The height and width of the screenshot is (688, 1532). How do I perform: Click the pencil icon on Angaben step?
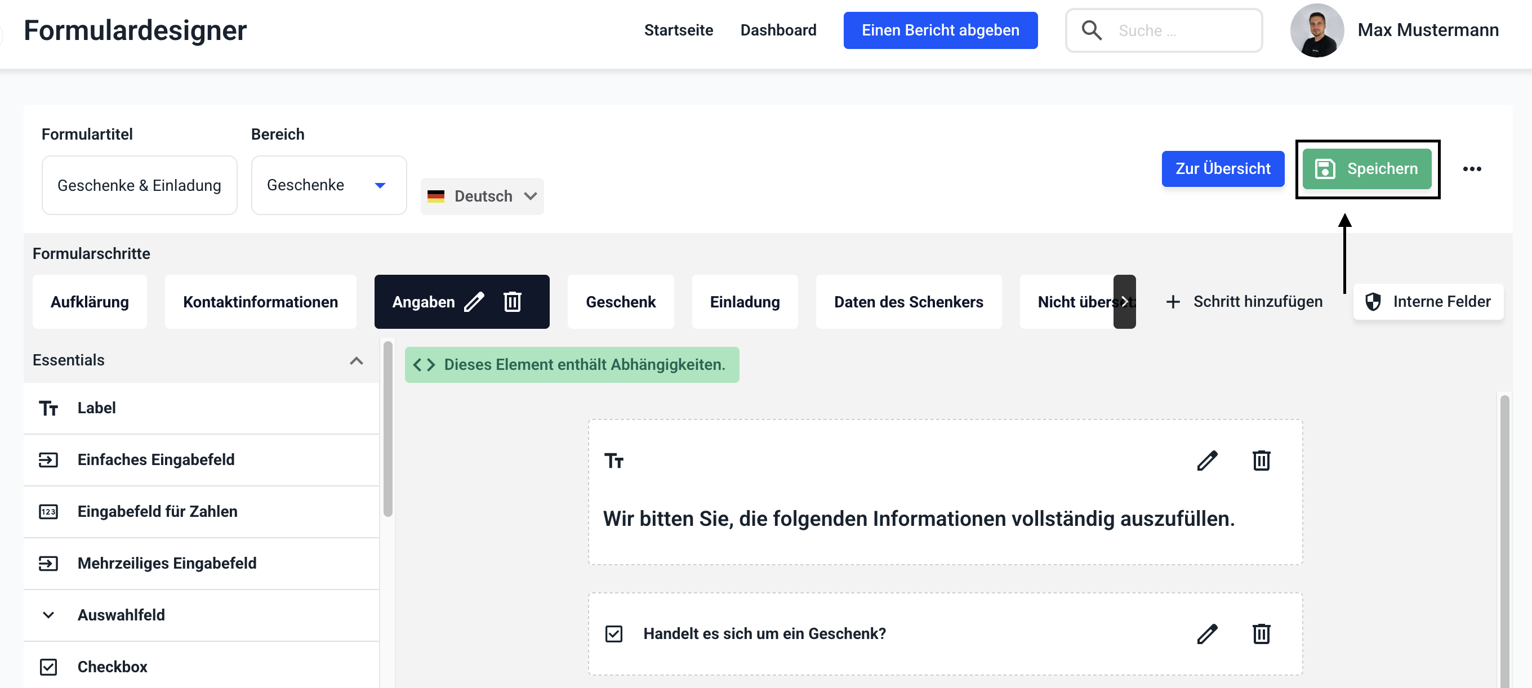click(474, 301)
